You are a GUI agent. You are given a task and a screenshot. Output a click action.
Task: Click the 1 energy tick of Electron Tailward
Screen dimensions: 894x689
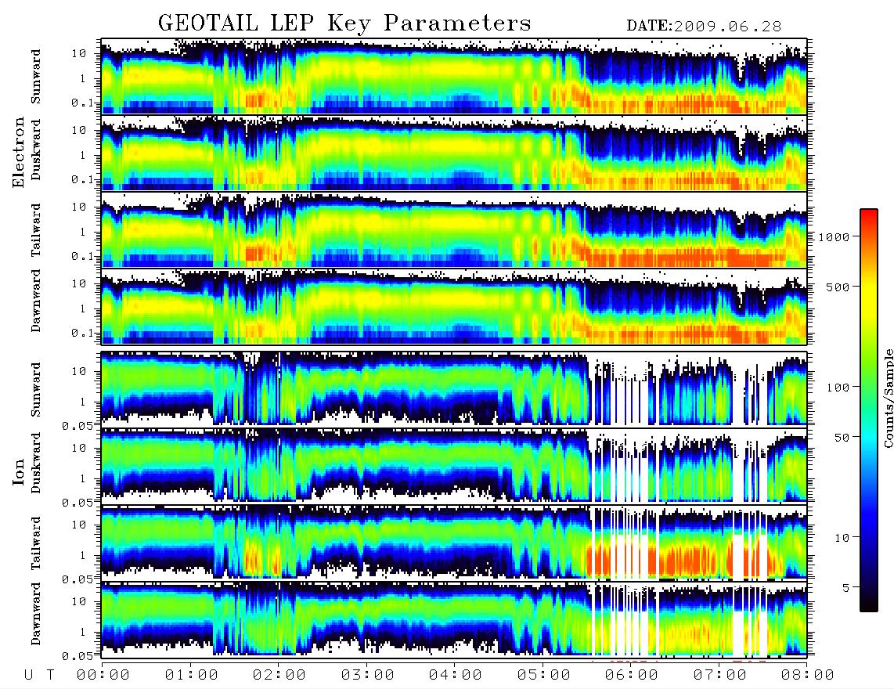point(83,232)
